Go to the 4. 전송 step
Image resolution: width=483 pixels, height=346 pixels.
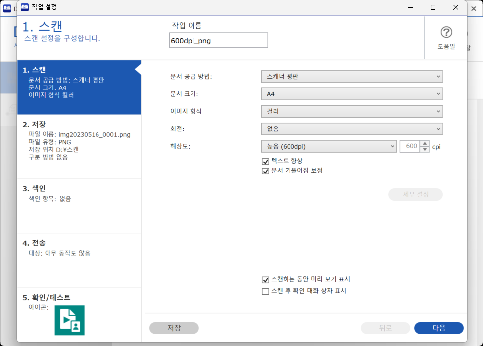click(x=79, y=260)
